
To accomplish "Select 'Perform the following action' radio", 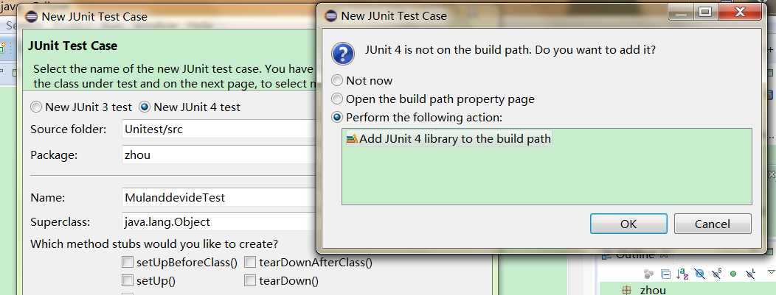I will (417, 118).
